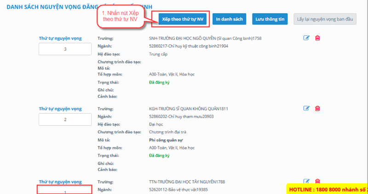This screenshot has height=194, width=368.
Task: Focus the wish order field containing 2
Action: pyautogui.click(x=65, y=119)
